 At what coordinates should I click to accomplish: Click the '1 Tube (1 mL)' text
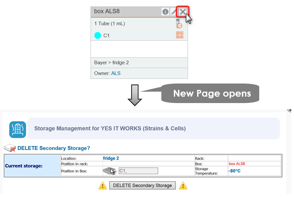coord(109,24)
